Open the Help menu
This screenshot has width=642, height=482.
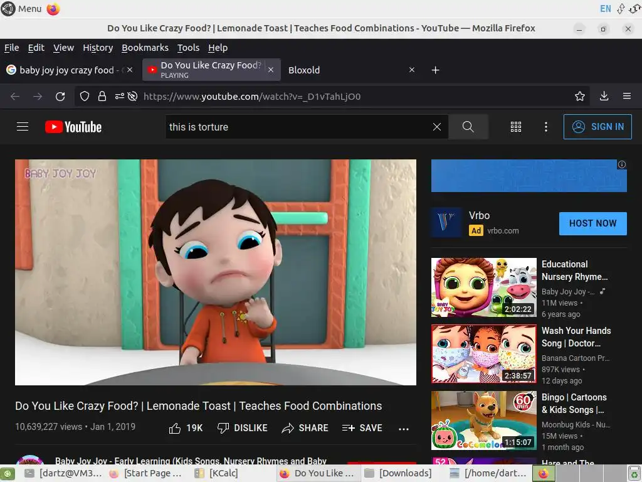[x=218, y=48]
